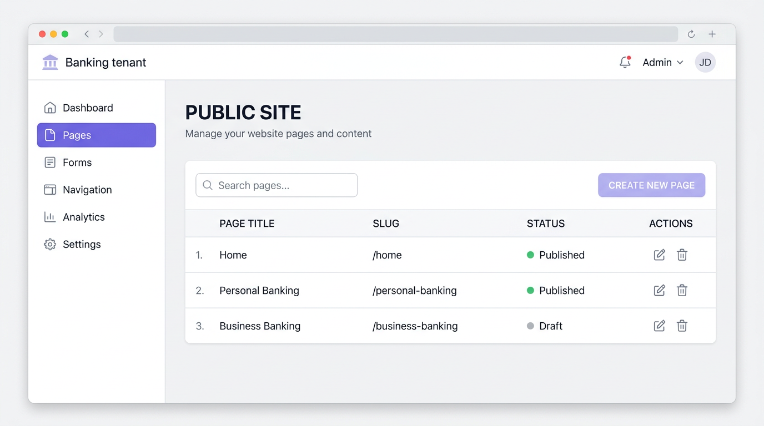Edit the Personal Banking page
This screenshot has height=426, width=764.
tap(659, 290)
